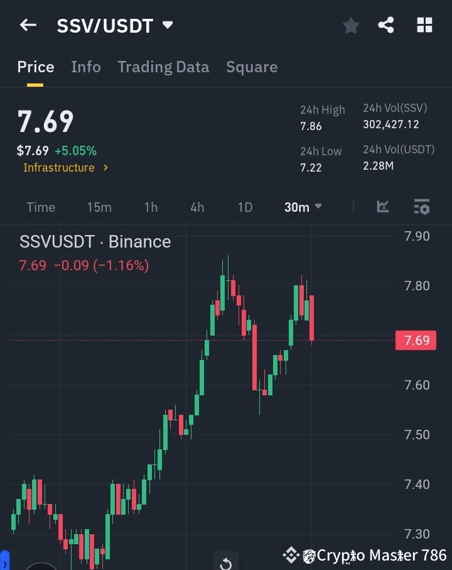
Task: Click the red 7.69 current price label
Action: click(415, 340)
